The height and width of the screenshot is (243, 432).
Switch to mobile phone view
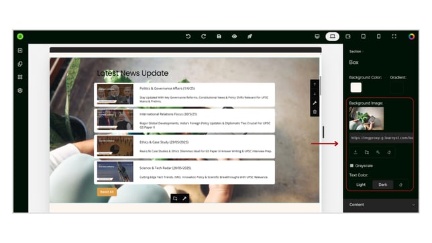[379, 36]
